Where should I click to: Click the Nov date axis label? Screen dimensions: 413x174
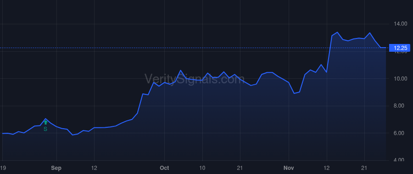coord(289,168)
